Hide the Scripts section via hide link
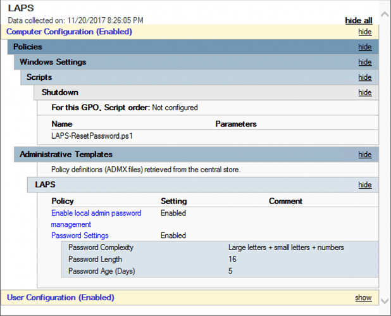The image size is (391, 316). (364, 77)
